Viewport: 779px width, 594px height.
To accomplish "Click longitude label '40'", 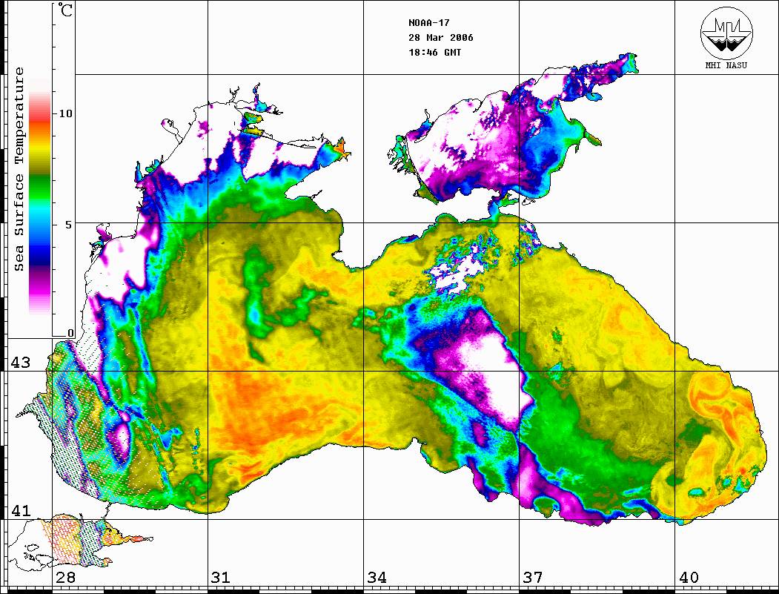I will pos(689,577).
